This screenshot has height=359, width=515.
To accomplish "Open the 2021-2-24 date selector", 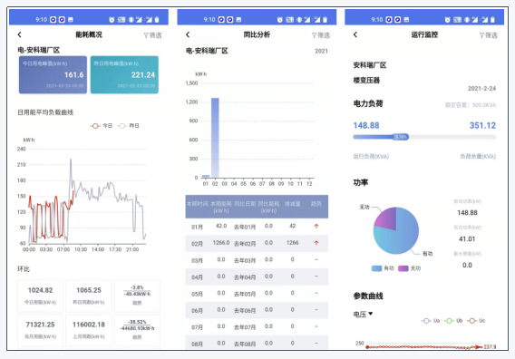I will point(481,88).
